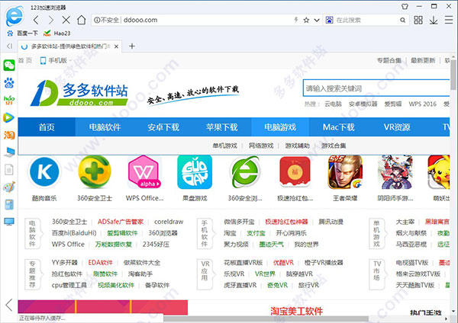Open the 阴阳师手游 game icon

[395, 172]
